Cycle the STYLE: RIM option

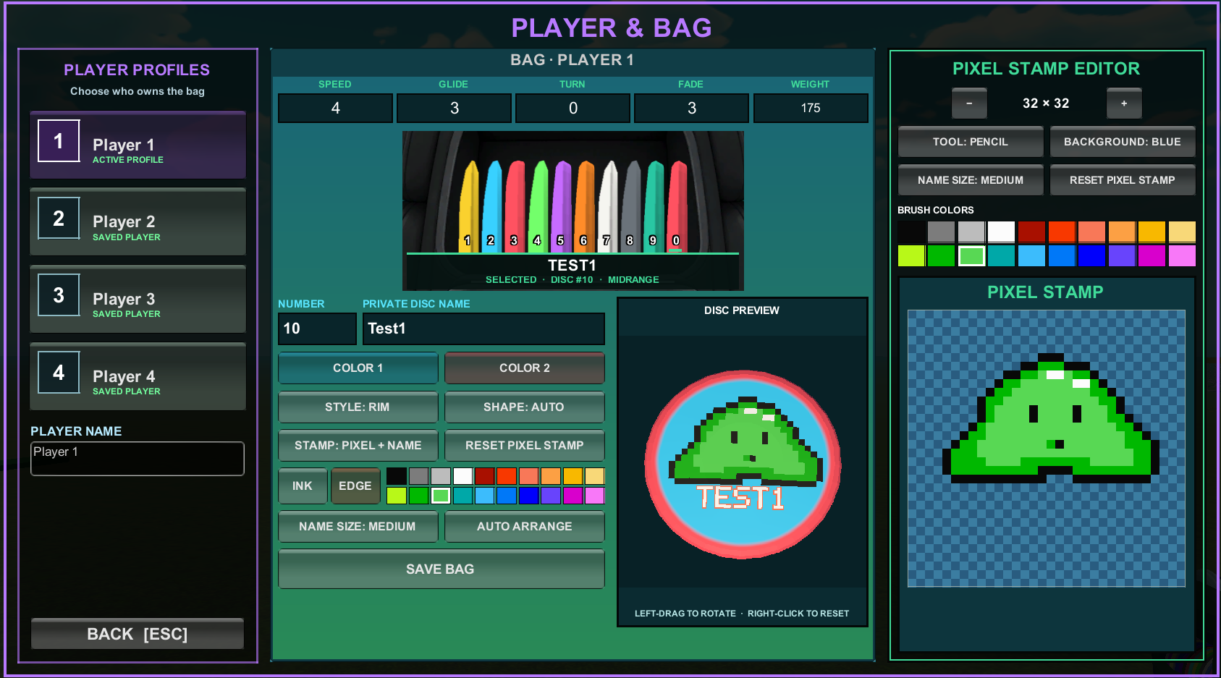(358, 407)
